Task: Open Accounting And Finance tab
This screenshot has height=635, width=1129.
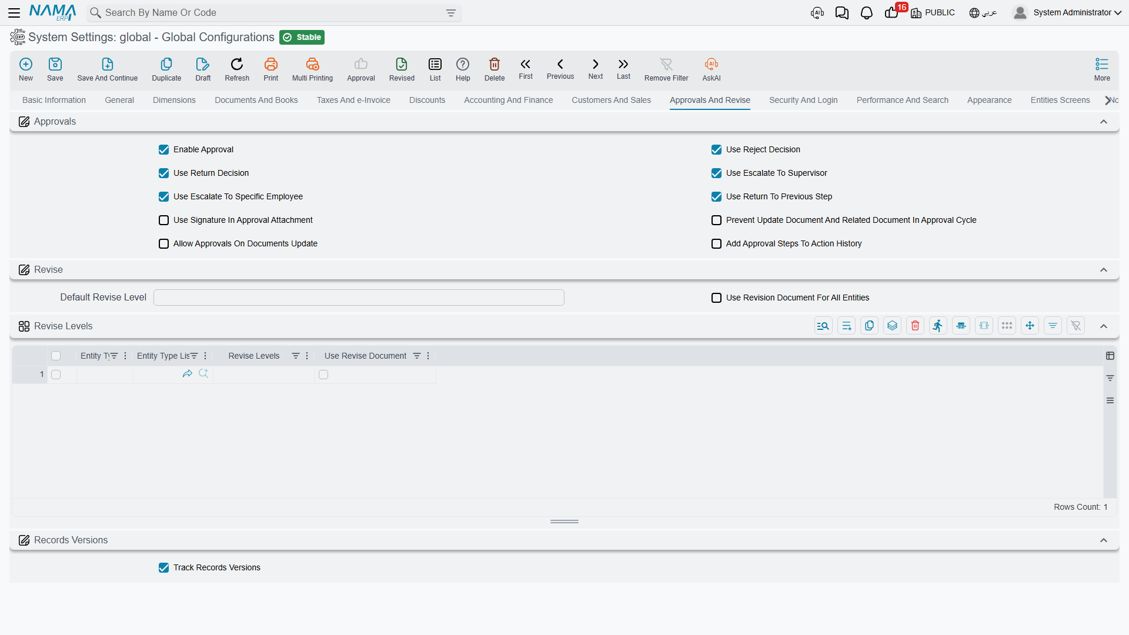Action: [x=509, y=101]
